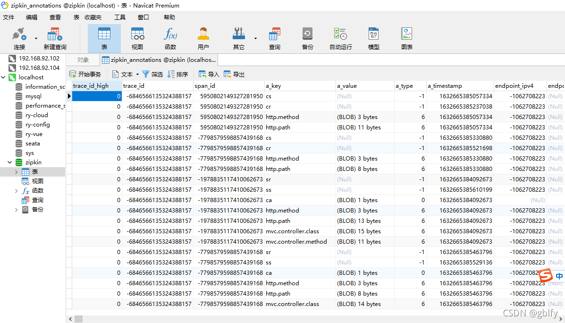Click the endpoint_ipv4 column header
565x323 pixels.
coord(520,86)
